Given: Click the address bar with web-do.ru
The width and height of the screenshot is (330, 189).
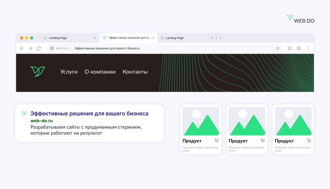Looking at the screenshot, I should coord(165,48).
